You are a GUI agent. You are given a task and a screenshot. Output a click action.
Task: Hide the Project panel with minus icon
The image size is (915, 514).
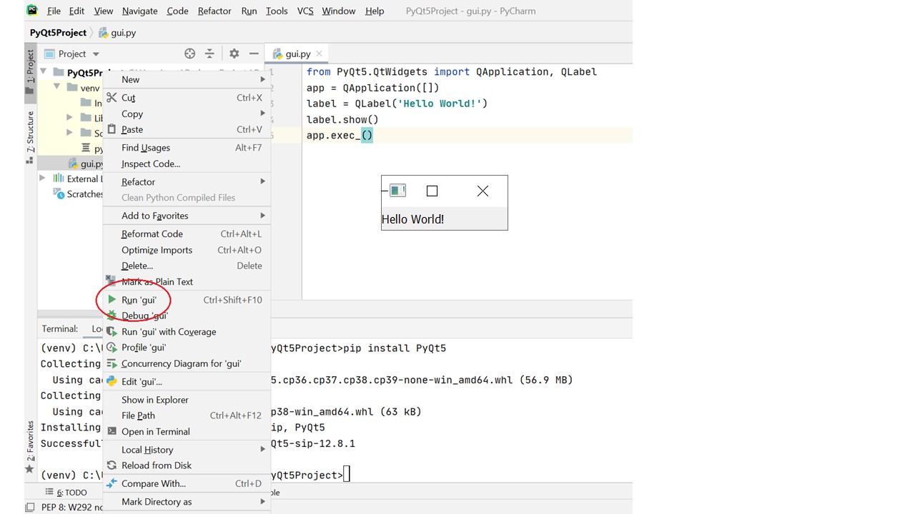(x=254, y=54)
